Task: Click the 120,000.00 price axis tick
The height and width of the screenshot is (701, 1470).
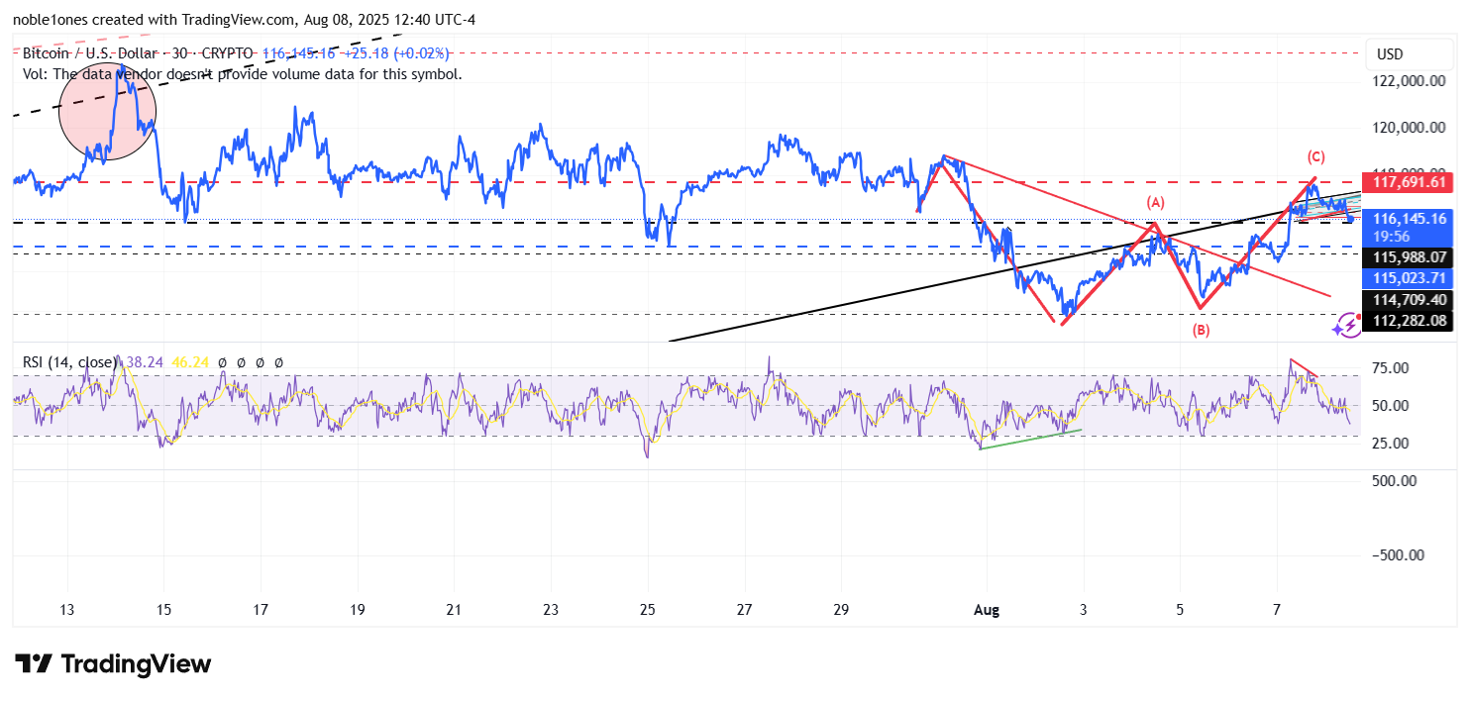Action: click(1411, 127)
